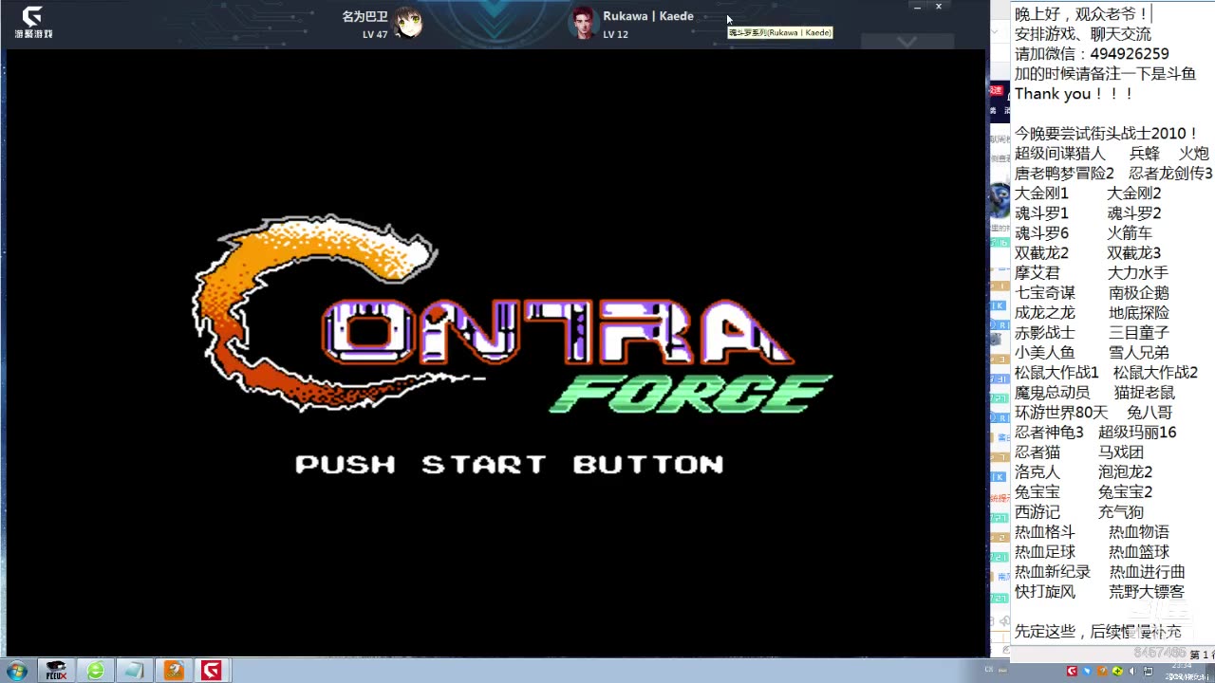Click the green plus tray icon
This screenshot has height=683, width=1215.
1117,671
